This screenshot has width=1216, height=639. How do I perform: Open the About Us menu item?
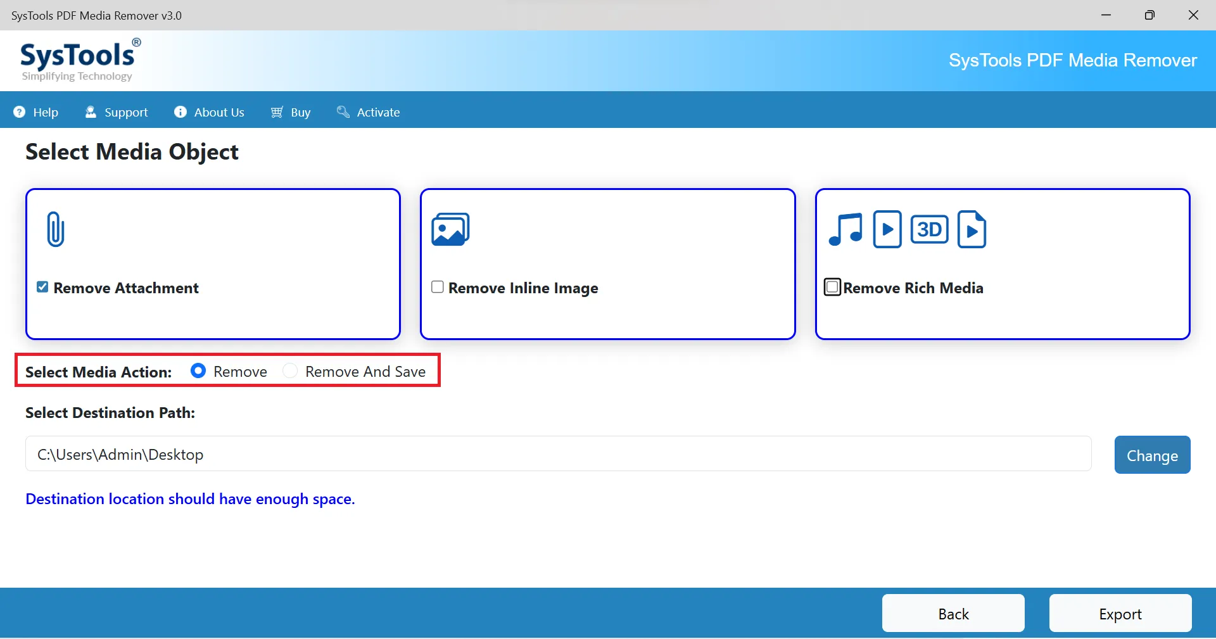click(x=209, y=112)
